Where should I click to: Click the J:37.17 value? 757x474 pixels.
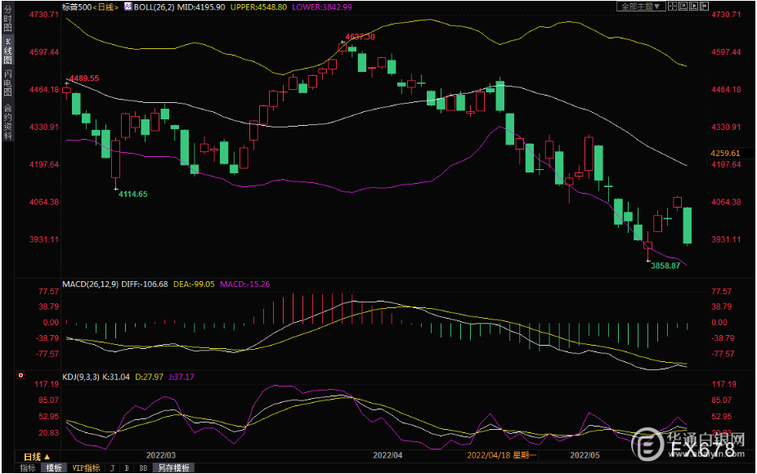pyautogui.click(x=181, y=377)
